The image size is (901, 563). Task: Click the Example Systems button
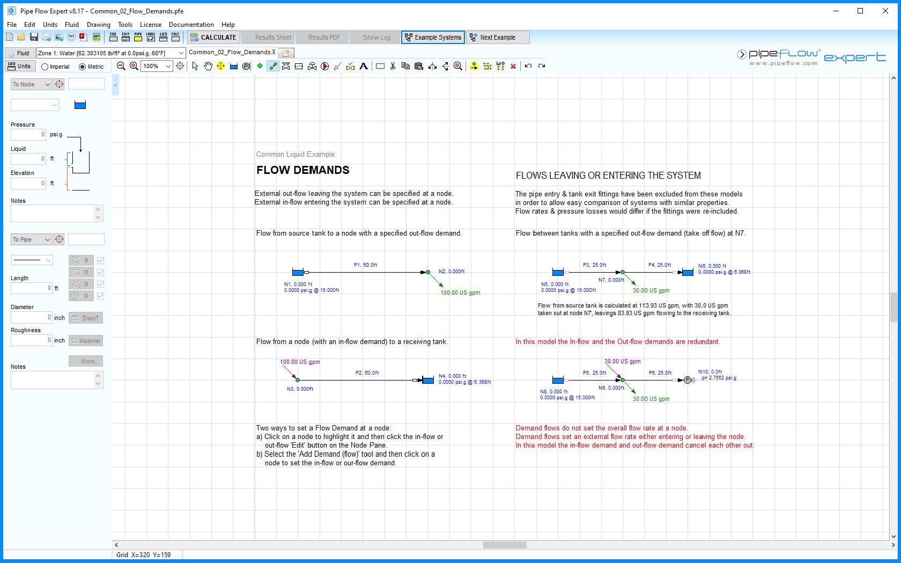pos(433,37)
